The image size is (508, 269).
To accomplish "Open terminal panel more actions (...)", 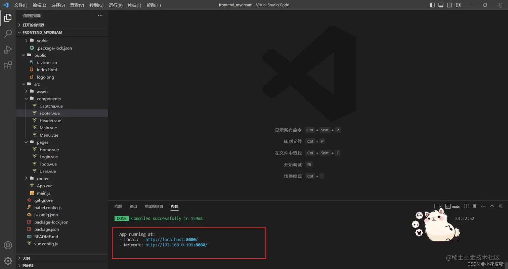I will pos(483,206).
